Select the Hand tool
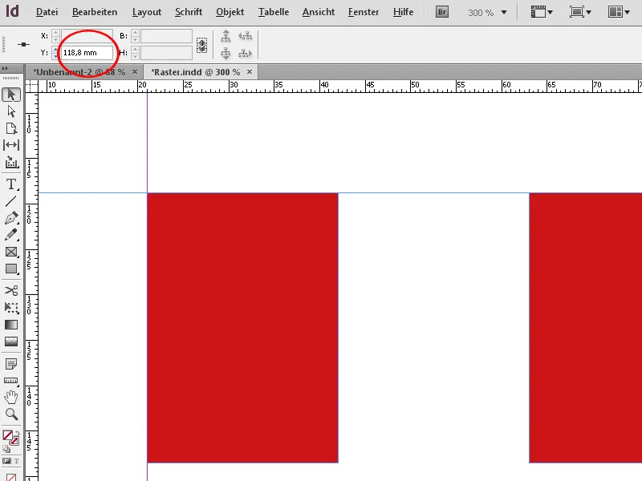Image resolution: width=642 pixels, height=481 pixels. 11,397
